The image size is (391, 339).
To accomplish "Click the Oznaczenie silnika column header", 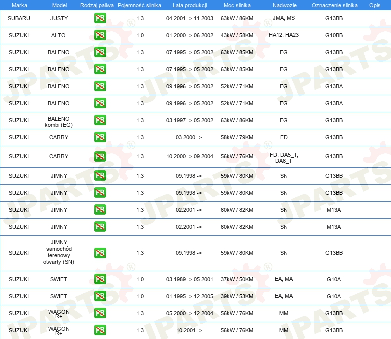I will [334, 5].
